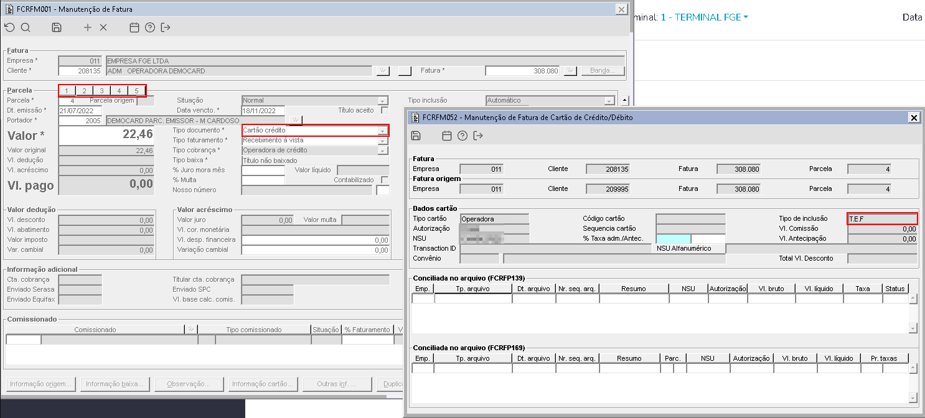Viewport: 925px width, 418px height.
Task: Click the Vl. desp. financeira field
Action: pyautogui.click(x=315, y=239)
